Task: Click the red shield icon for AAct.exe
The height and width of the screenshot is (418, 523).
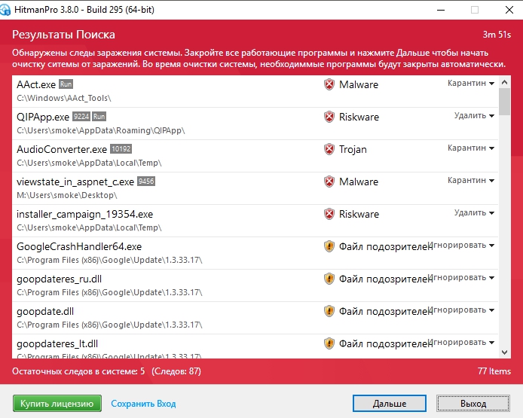Action: click(x=329, y=84)
